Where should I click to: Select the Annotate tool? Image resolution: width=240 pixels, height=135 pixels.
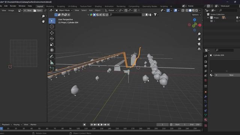(52, 57)
